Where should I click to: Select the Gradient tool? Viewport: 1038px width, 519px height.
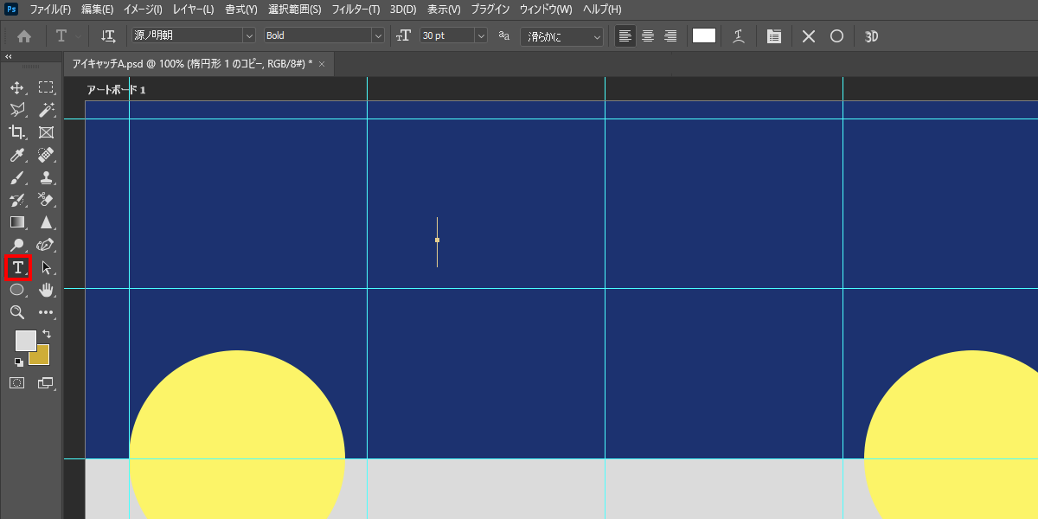coord(16,222)
